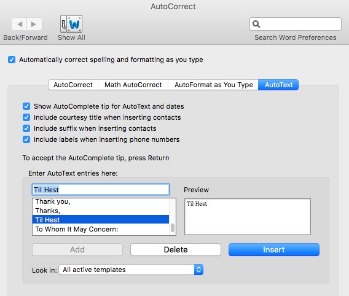Click the Forward arrow button
The image size is (349, 296).
coord(34,24)
